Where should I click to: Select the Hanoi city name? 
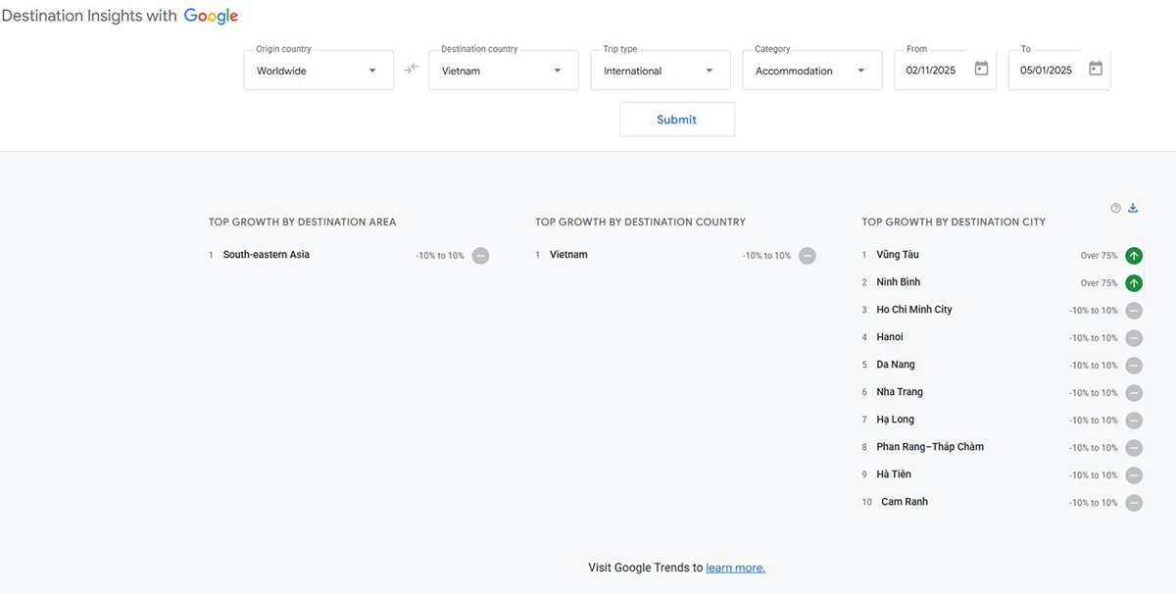coord(890,337)
